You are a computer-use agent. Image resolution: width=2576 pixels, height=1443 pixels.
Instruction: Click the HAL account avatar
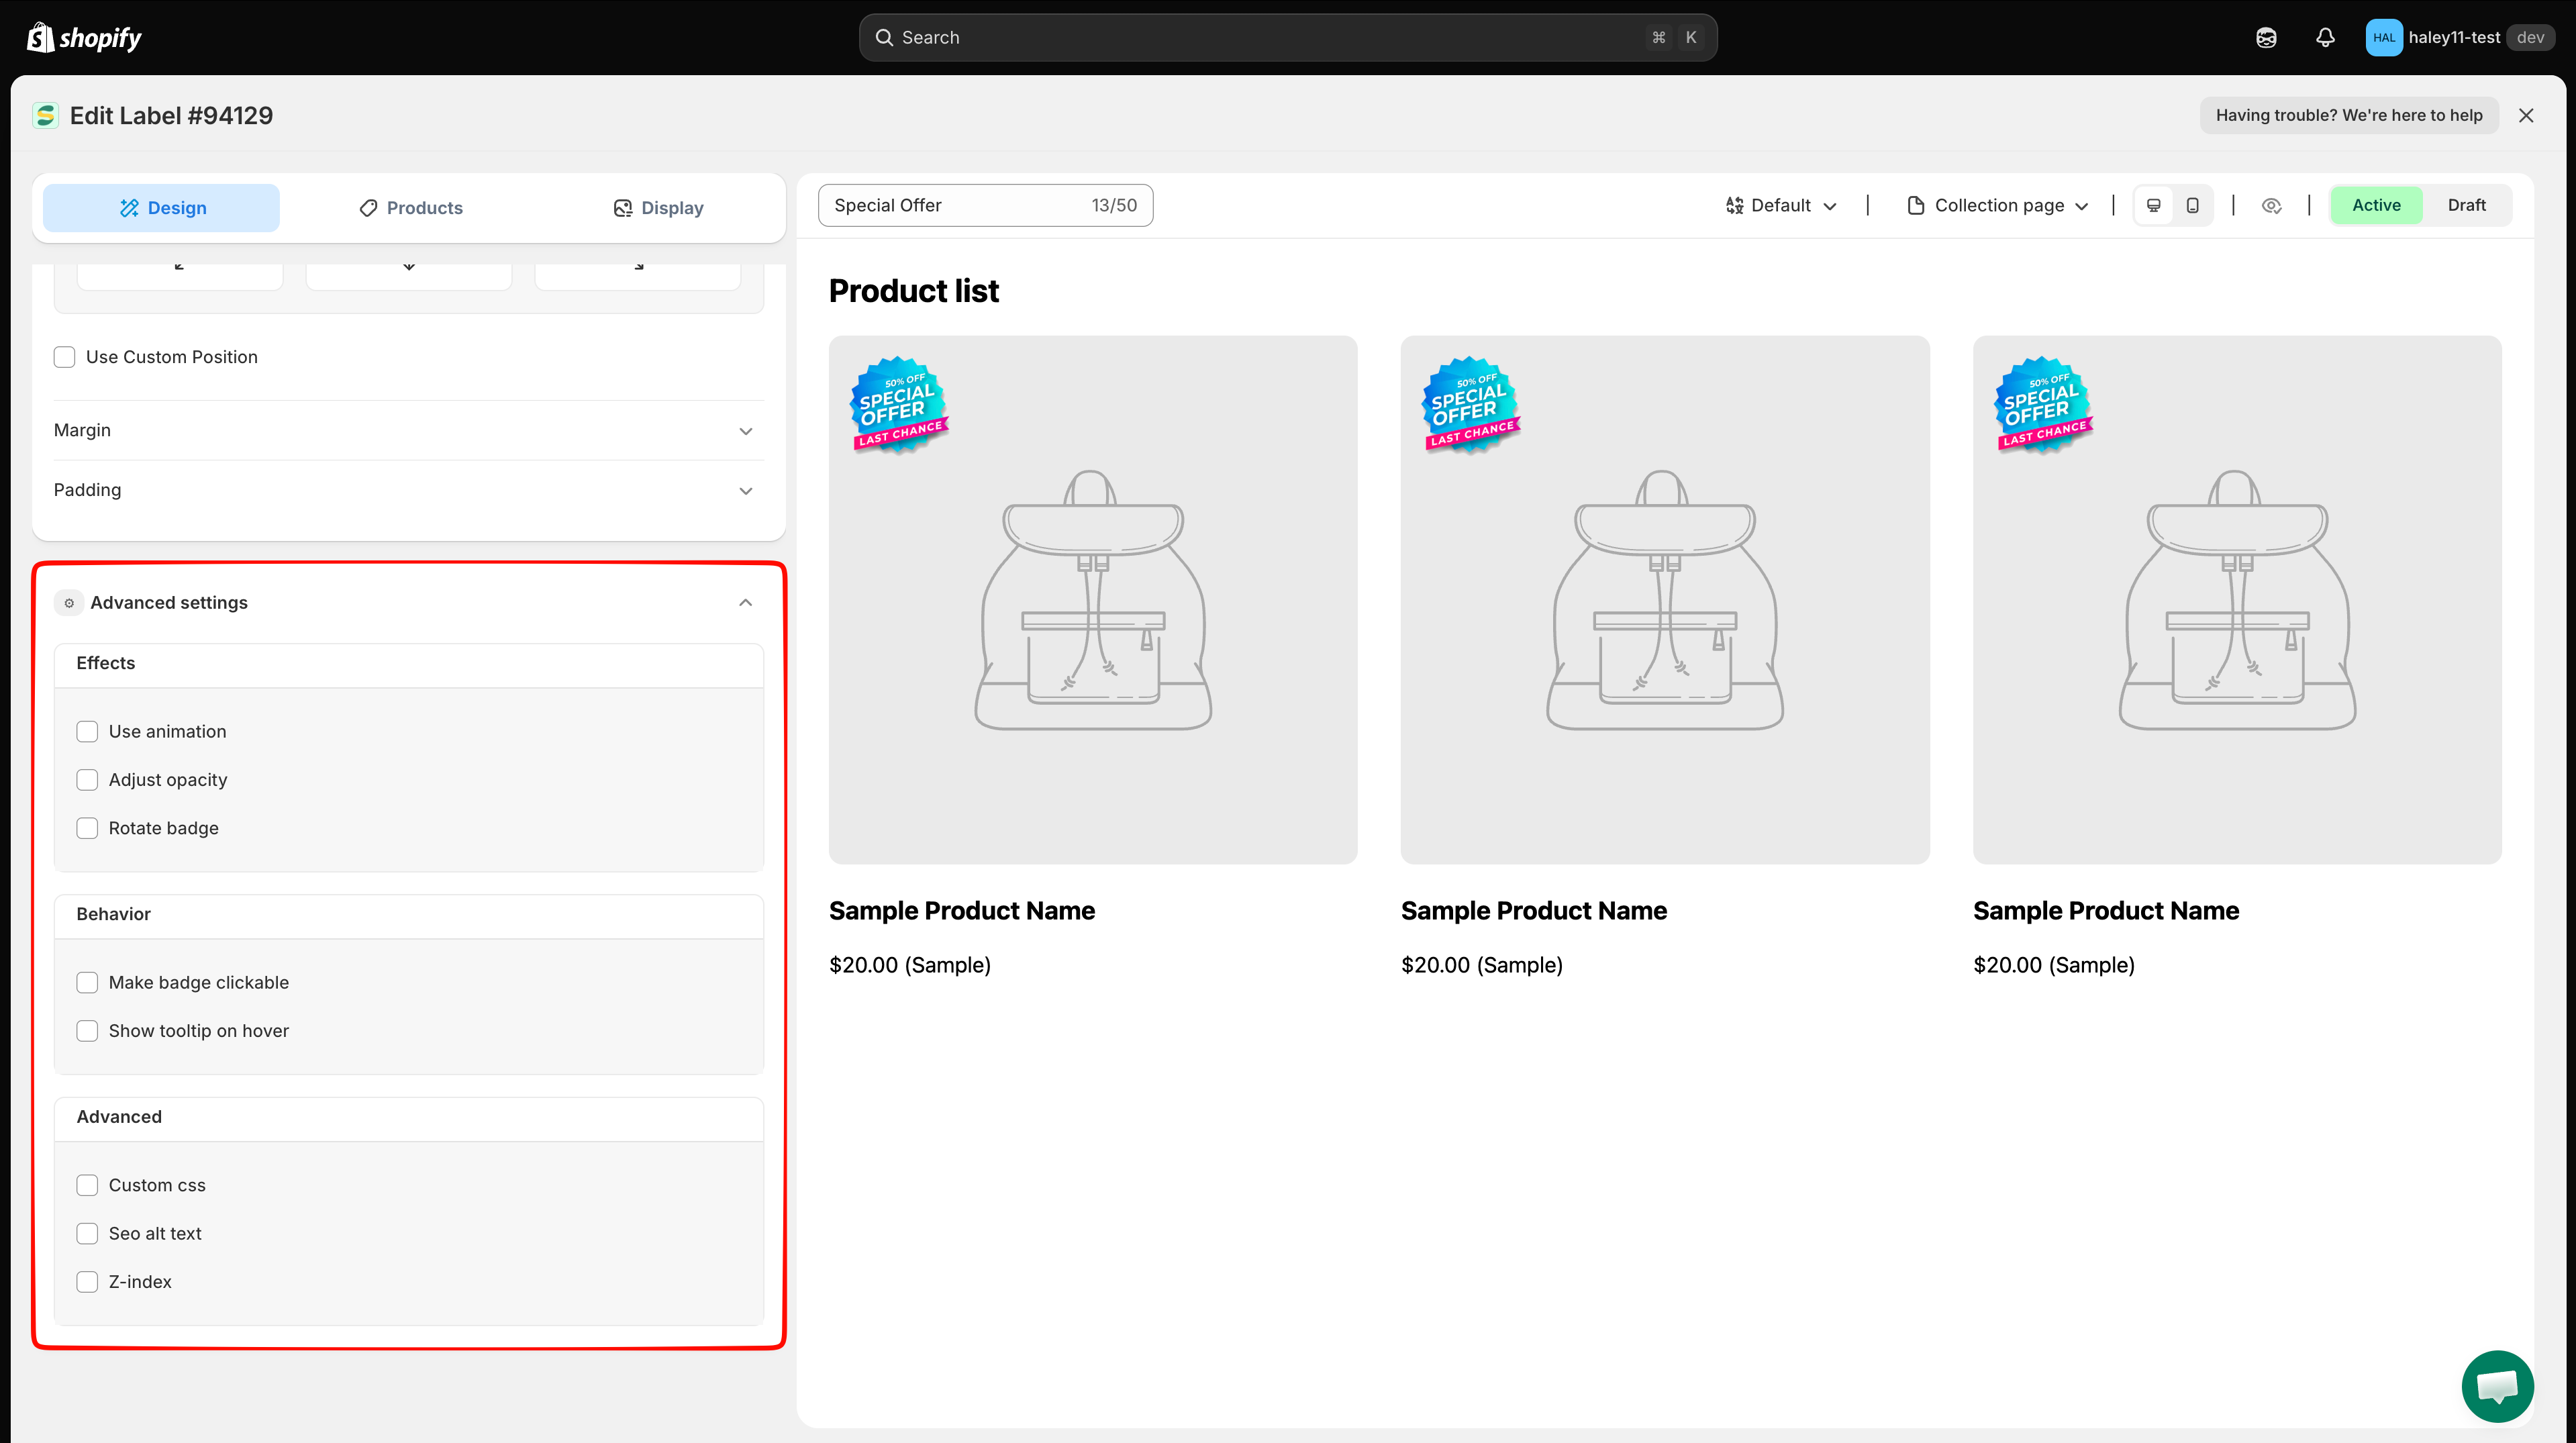pos(2384,37)
